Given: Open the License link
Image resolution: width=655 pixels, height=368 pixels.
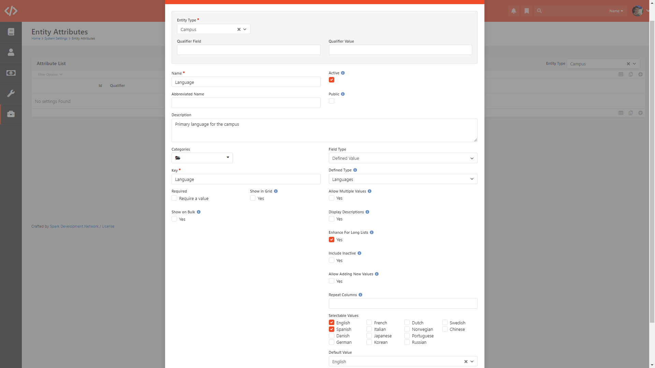Looking at the screenshot, I should 108,226.
